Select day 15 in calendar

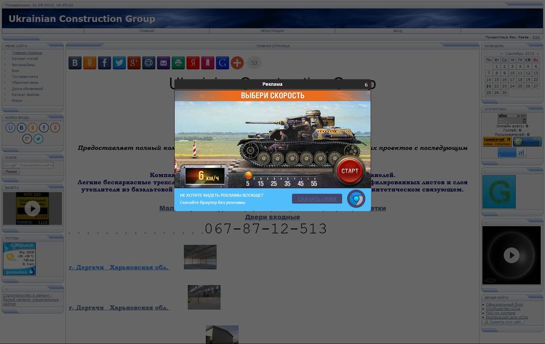click(496, 80)
